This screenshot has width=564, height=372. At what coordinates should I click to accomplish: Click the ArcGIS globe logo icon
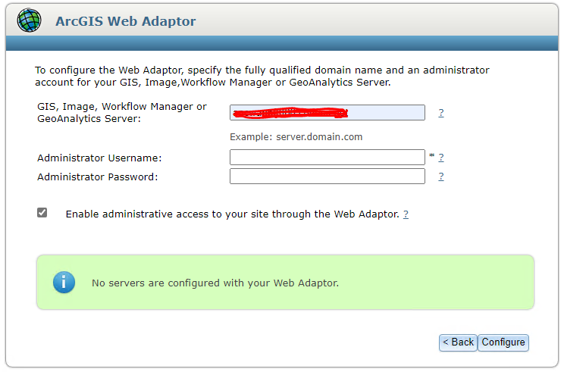click(30, 20)
